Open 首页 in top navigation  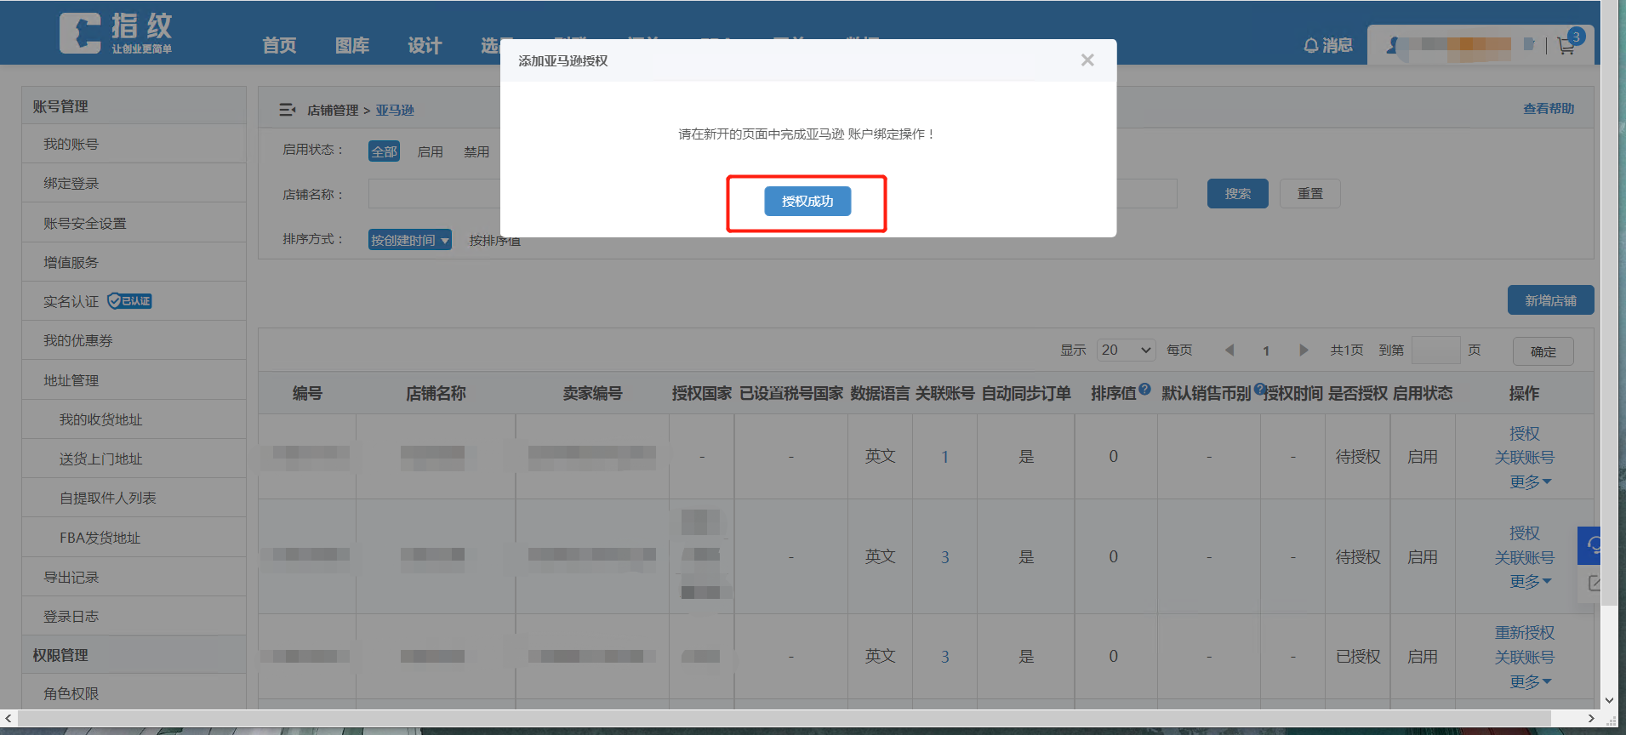(279, 46)
